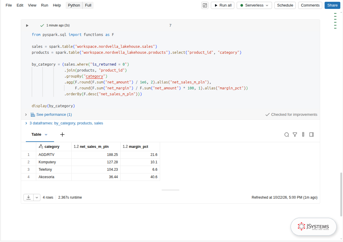Open the Comments panel

(310, 5)
